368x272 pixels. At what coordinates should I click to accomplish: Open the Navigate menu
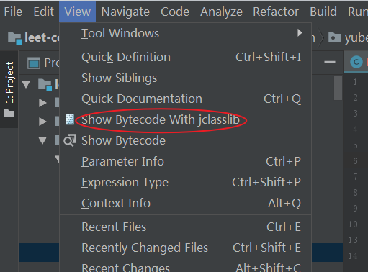[x=125, y=12]
